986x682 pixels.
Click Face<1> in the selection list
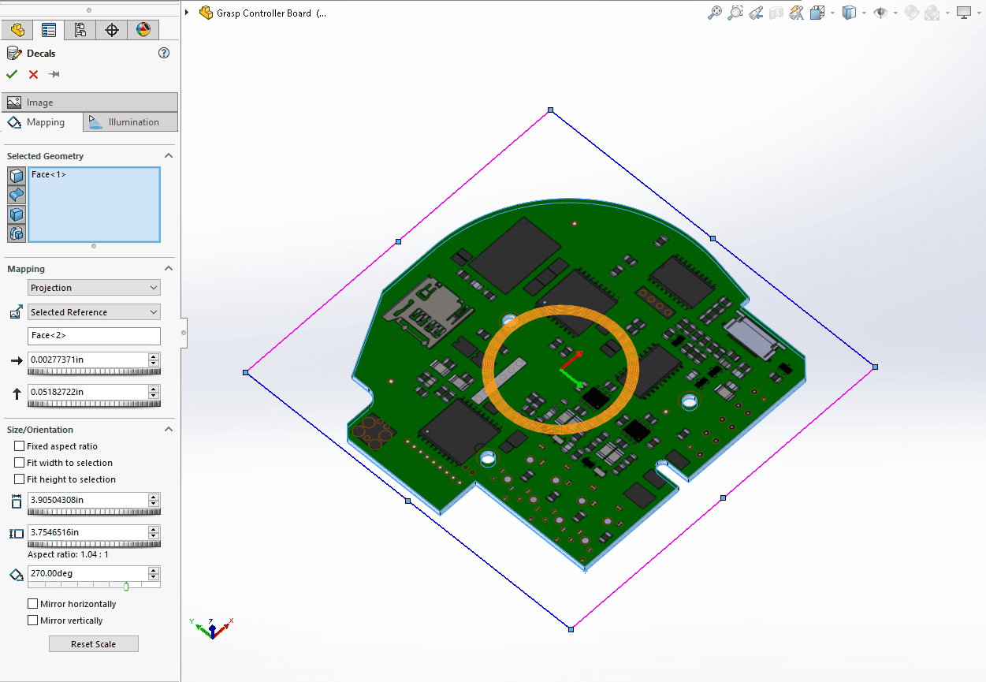49,174
